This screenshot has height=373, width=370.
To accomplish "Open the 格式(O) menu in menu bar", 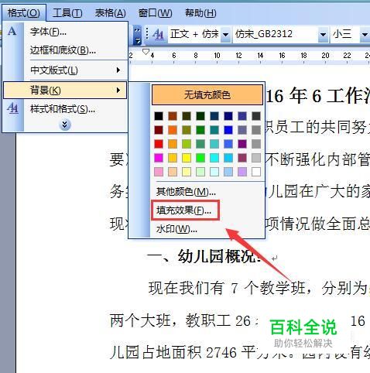I will pos(24,13).
